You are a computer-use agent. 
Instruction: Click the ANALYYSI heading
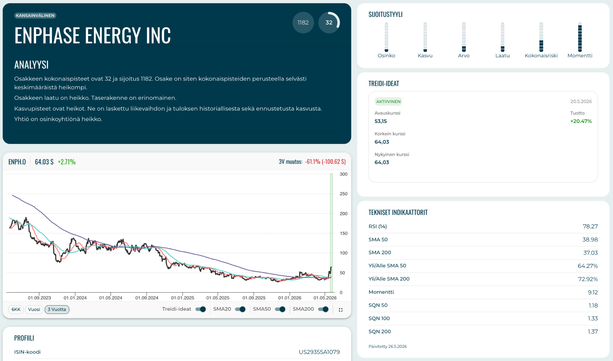(31, 65)
